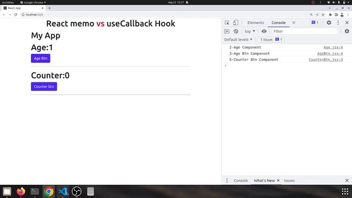Focus the console Filter input field
This screenshot has height=198, width=352.
click(305, 31)
